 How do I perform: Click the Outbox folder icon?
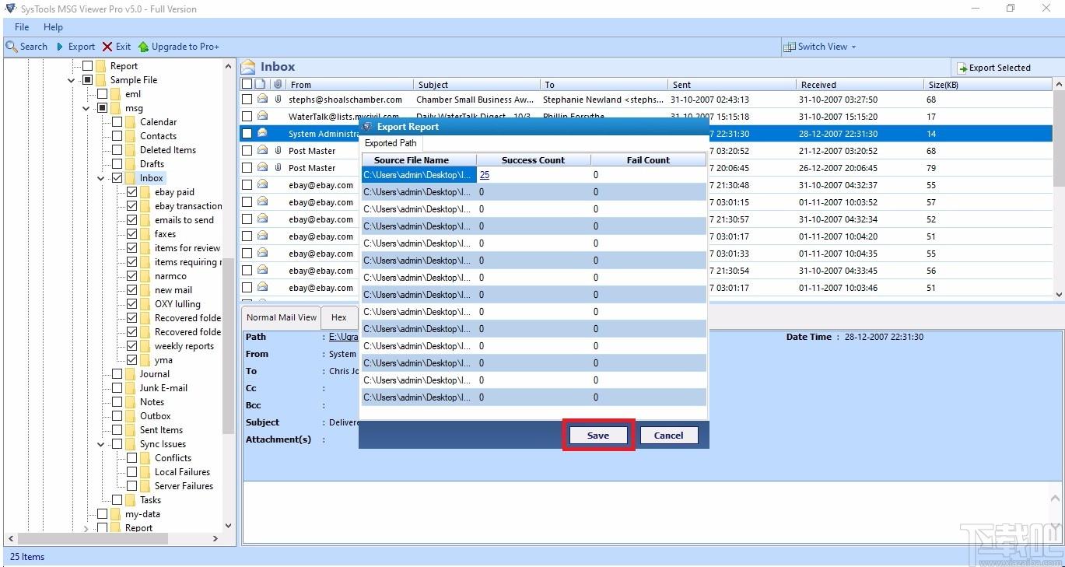click(130, 416)
